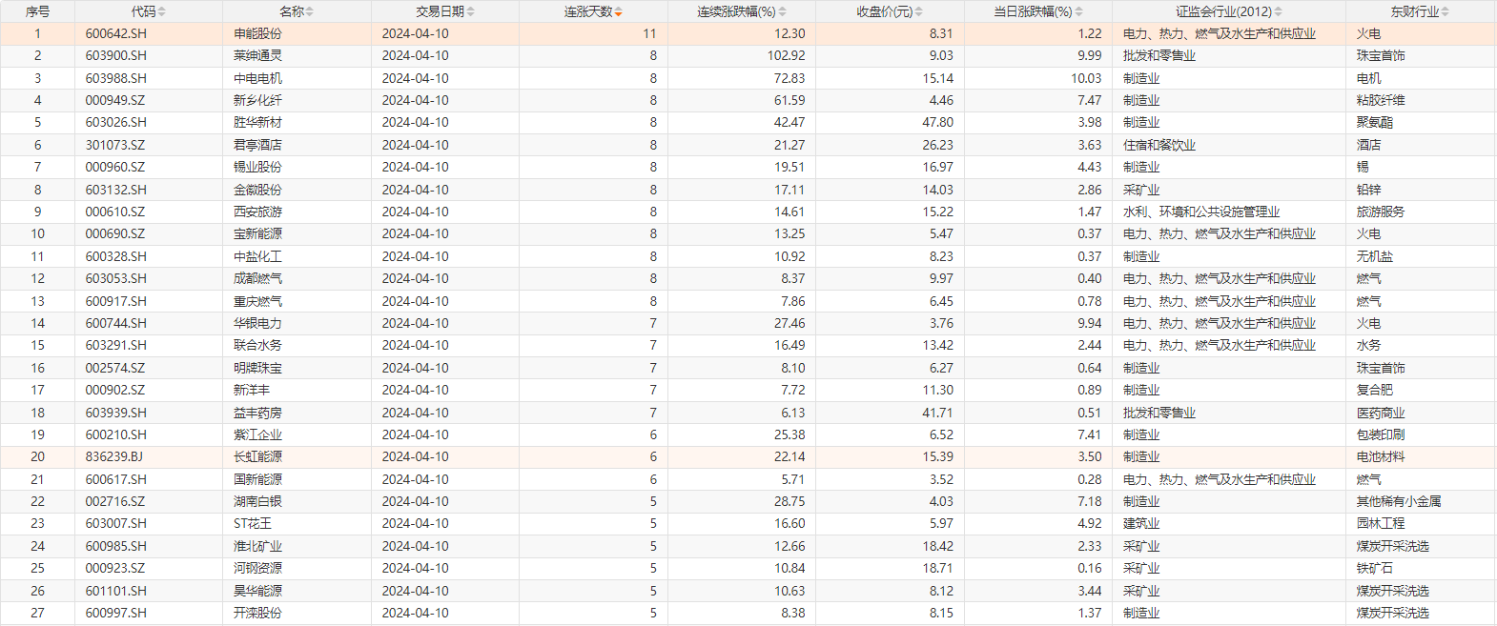Sort by 交易日期 using its sort icon
Viewport: 1497px width, 626px height.
coord(470,11)
